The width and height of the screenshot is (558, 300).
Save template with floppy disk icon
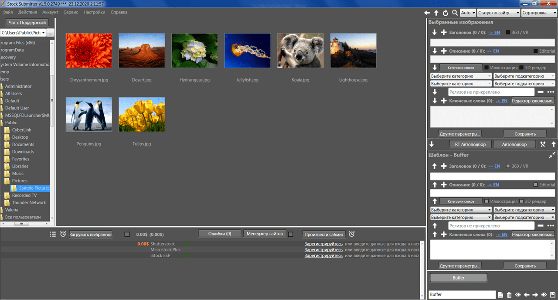(553, 295)
